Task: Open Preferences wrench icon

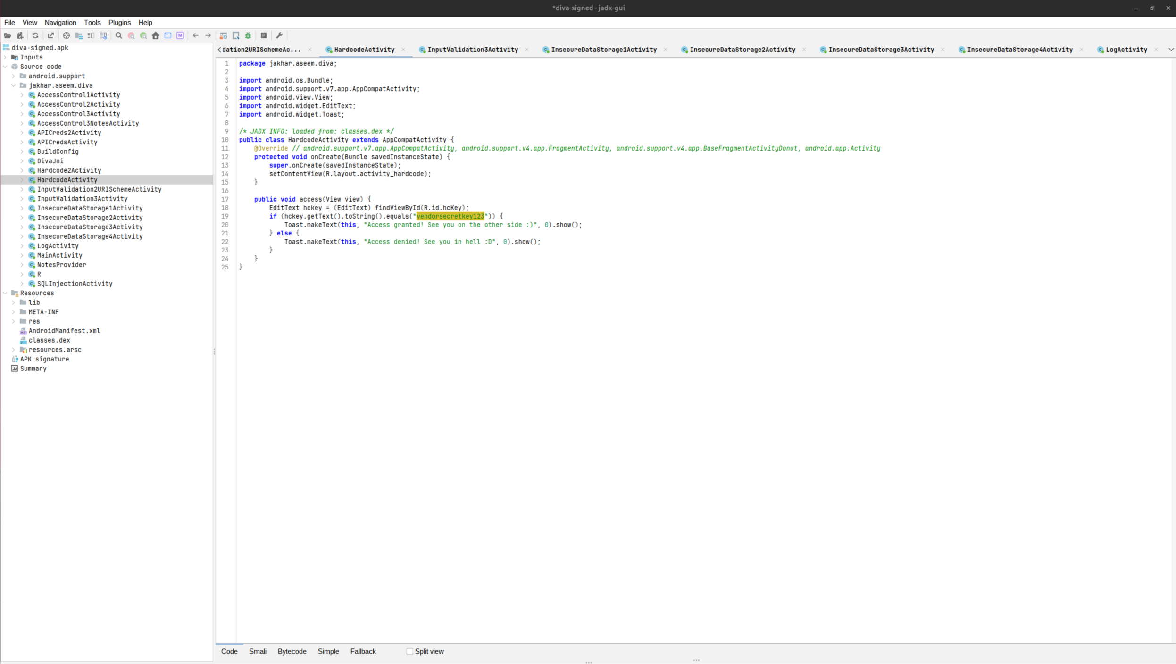Action: [x=279, y=35]
